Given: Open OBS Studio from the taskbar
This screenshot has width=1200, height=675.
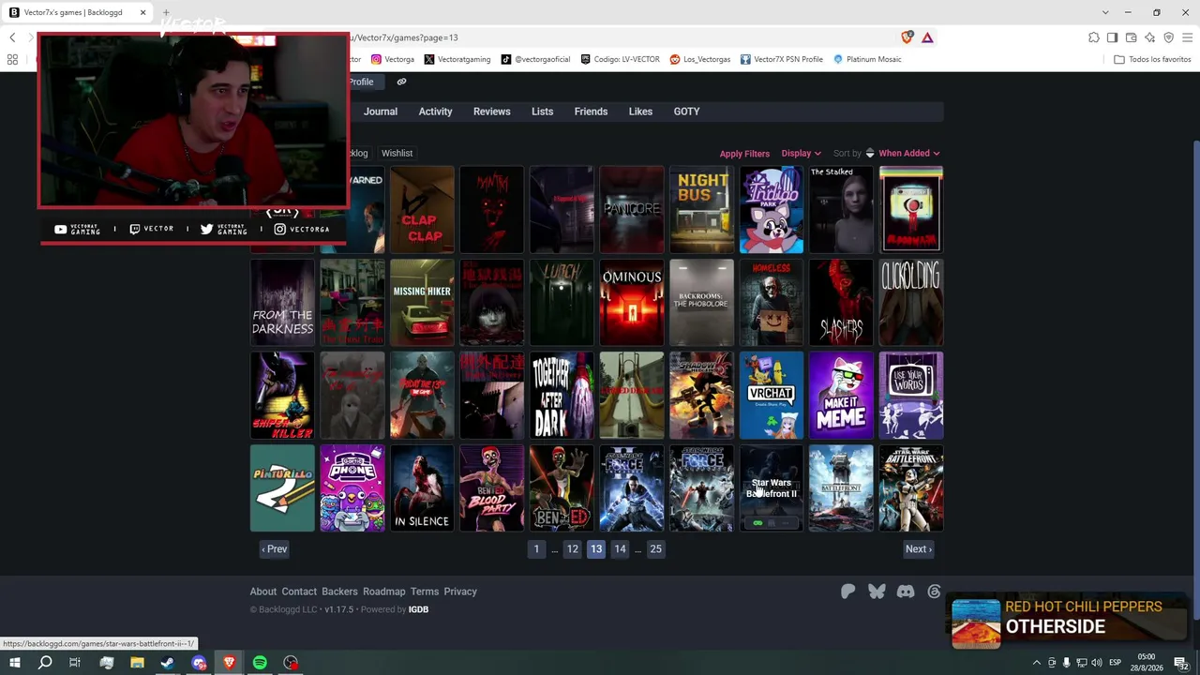Looking at the screenshot, I should click(x=291, y=663).
